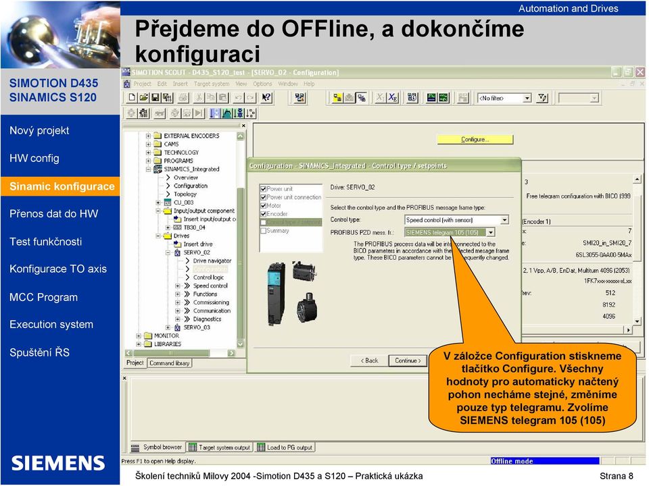This screenshot has height=486, width=649.
Task: Click the Print toolbar icon
Action: click(184, 98)
